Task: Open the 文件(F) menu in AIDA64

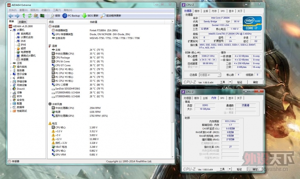Action: pyautogui.click(x=13, y=10)
